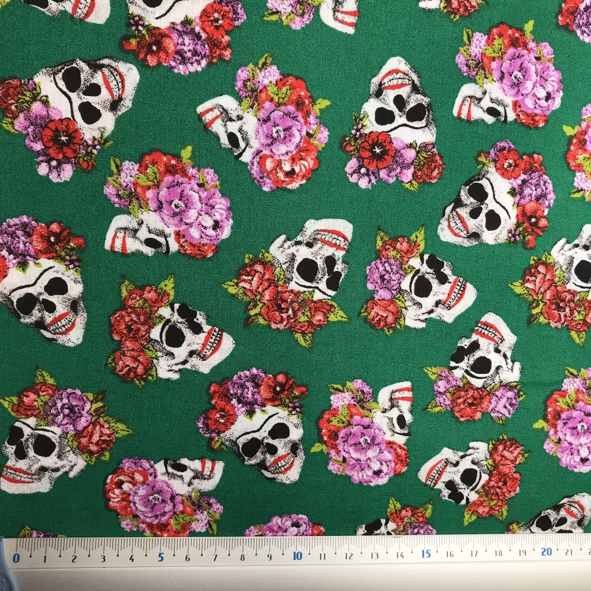
Task: Click the number 4 ruler marking
Action: tap(132, 558)
